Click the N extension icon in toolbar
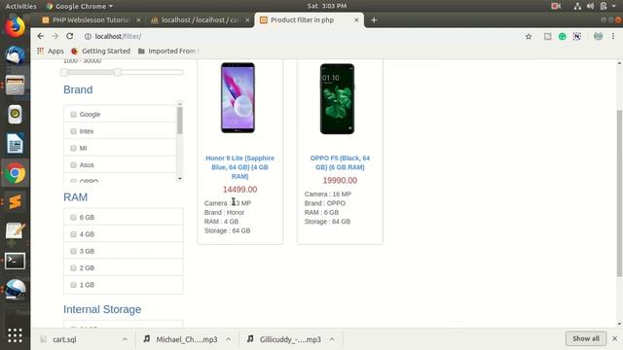This screenshot has height=350, width=623. 577,37
